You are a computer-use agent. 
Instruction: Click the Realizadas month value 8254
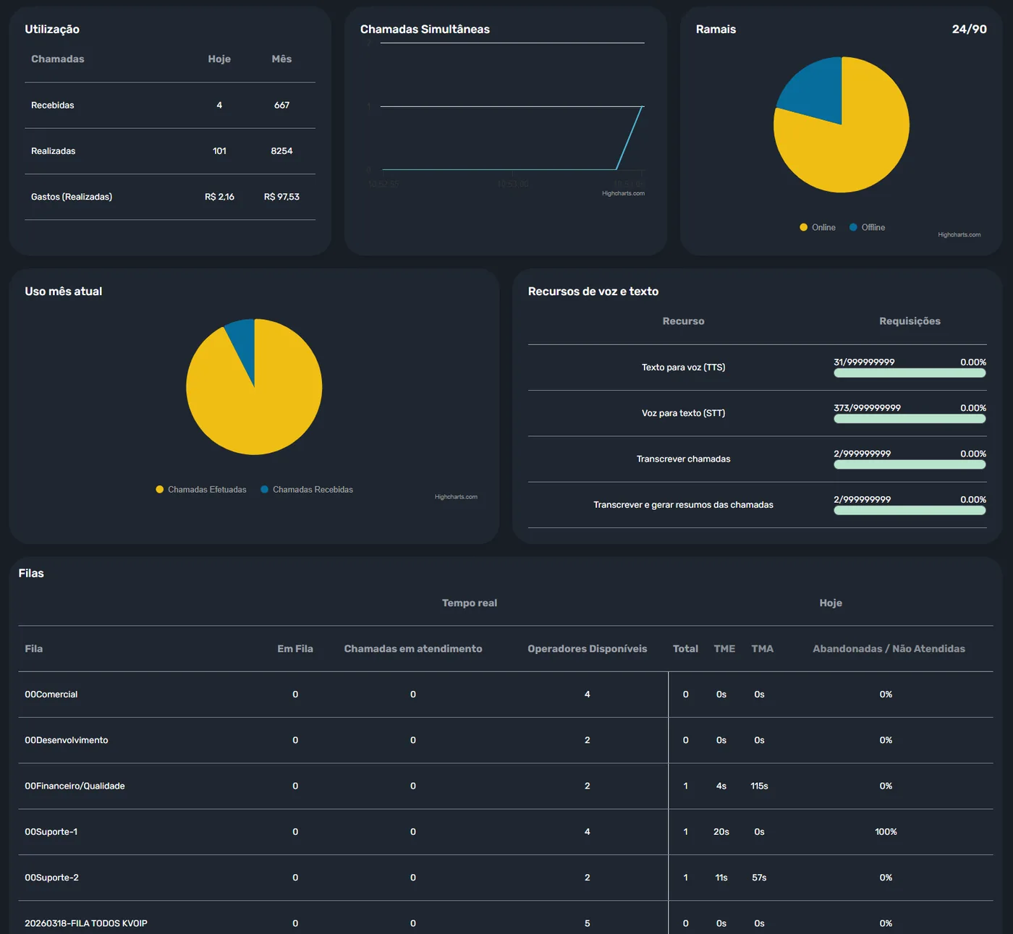[x=281, y=151]
